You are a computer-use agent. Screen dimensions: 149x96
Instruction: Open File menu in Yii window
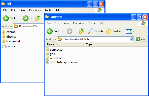(x=5, y=10)
